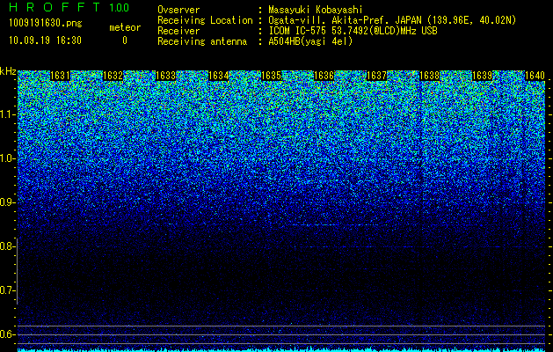
Task: Select the filename 1009191630.png
Action: tap(46, 24)
